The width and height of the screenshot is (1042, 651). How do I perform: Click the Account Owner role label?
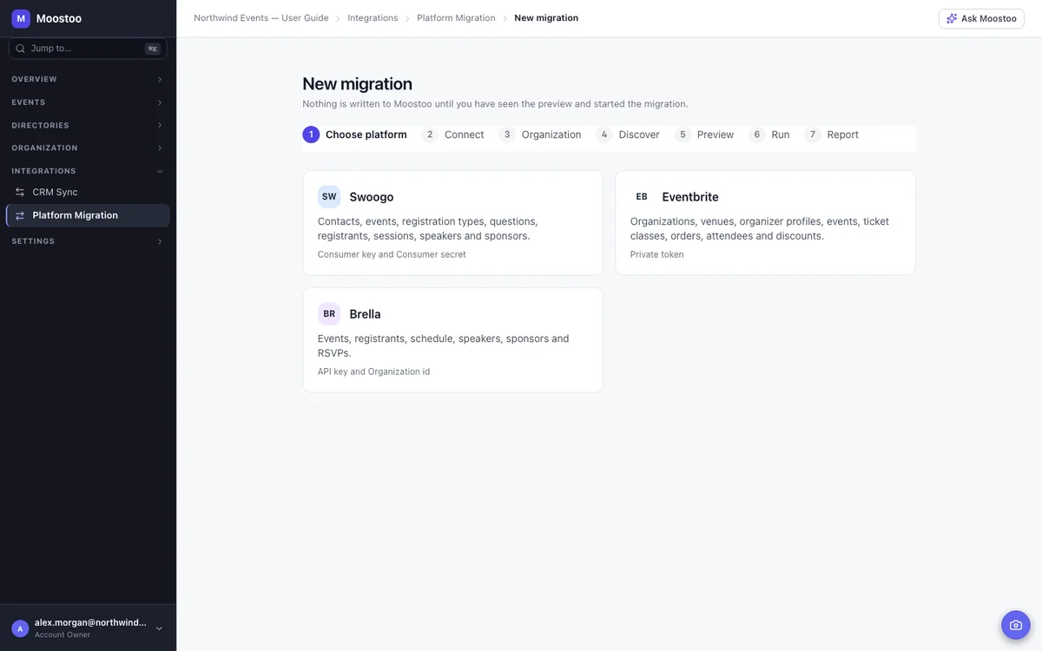pyautogui.click(x=62, y=635)
